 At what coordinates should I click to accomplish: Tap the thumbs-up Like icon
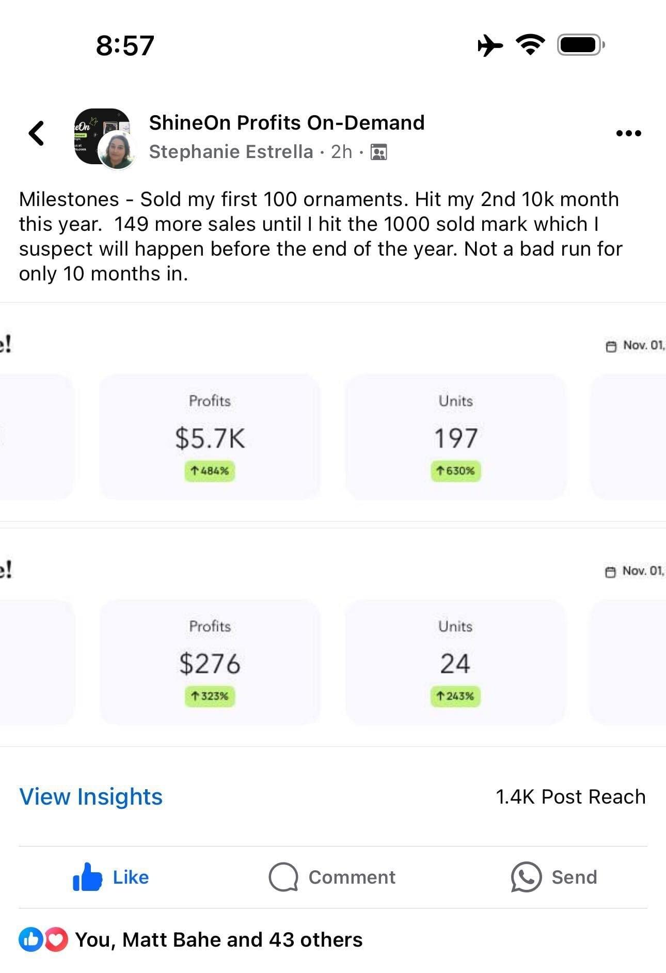tap(87, 877)
